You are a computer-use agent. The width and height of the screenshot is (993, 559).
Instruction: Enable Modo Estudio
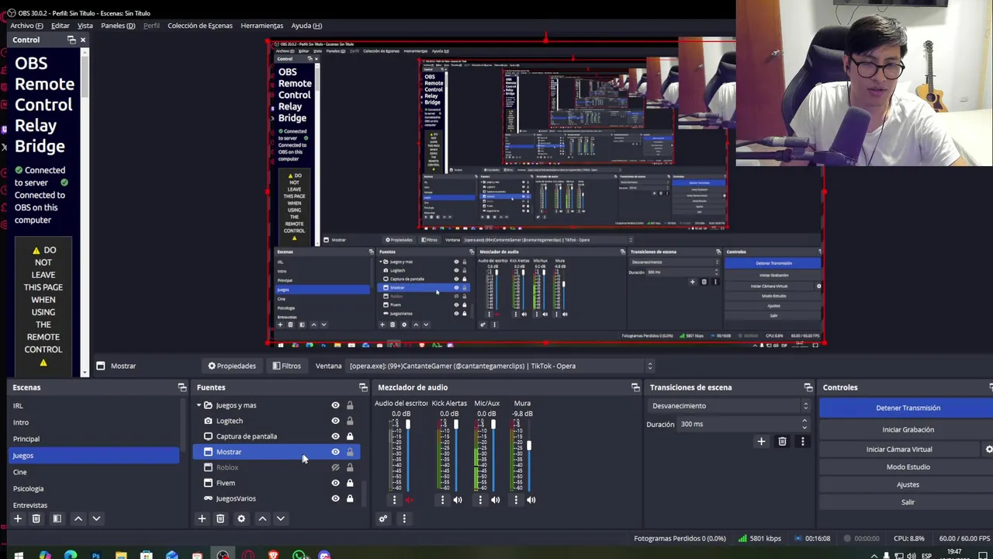908,467
